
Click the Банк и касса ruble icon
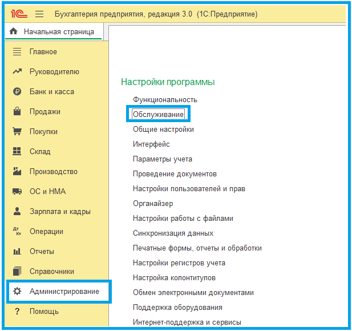coord(17,91)
